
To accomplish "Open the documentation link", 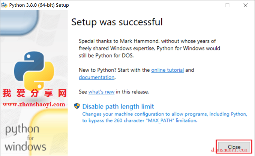I will tap(97, 77).
